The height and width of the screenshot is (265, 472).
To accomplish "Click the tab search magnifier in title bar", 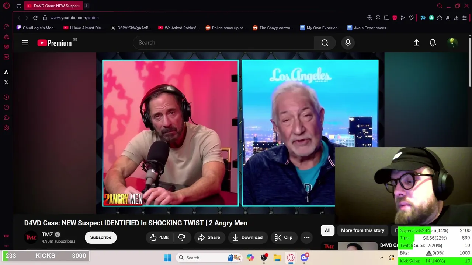I will pos(440,6).
